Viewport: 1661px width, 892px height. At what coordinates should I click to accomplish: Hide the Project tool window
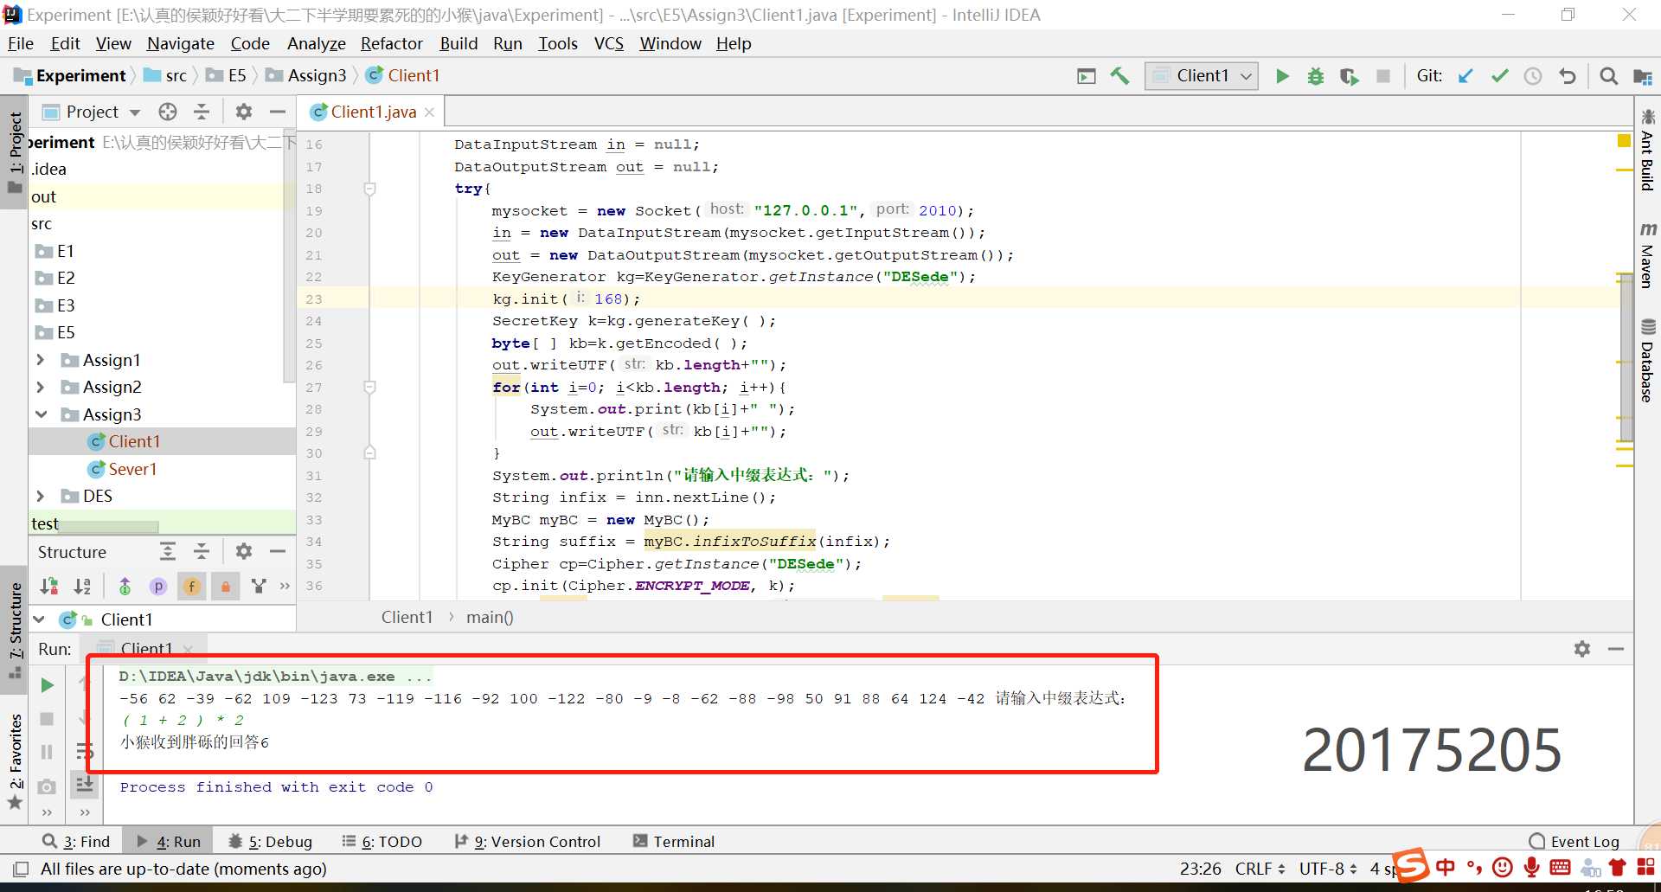point(278,112)
